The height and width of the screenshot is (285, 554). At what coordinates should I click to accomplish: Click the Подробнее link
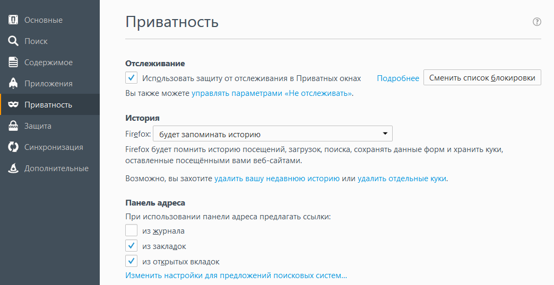click(x=398, y=78)
